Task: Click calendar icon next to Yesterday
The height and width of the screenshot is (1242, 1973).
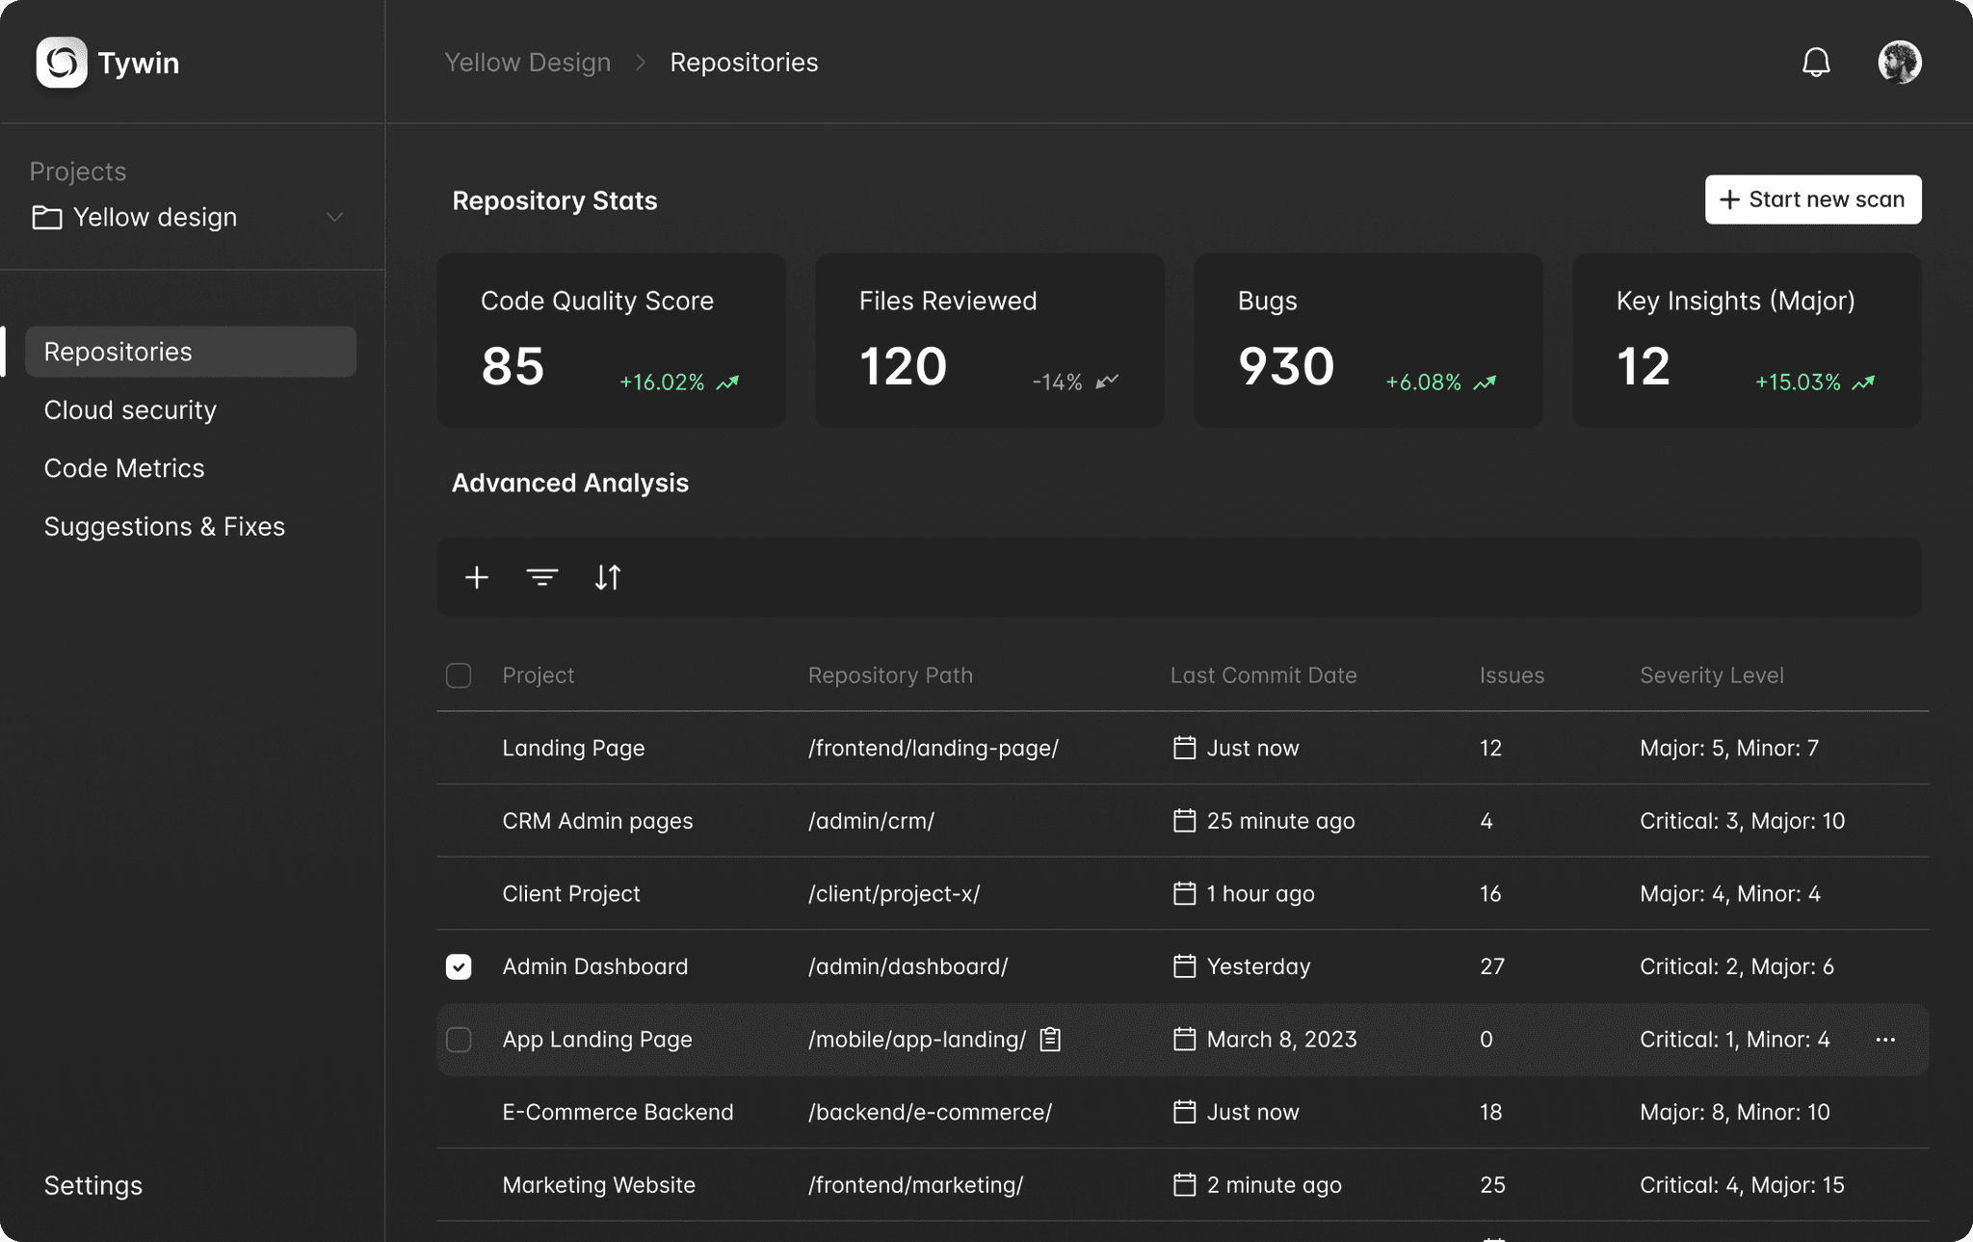Action: pyautogui.click(x=1184, y=966)
